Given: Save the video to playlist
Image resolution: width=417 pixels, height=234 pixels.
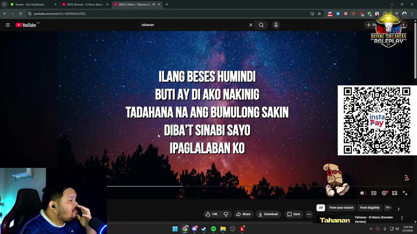Looking at the screenshot, I should pyautogui.click(x=293, y=214).
